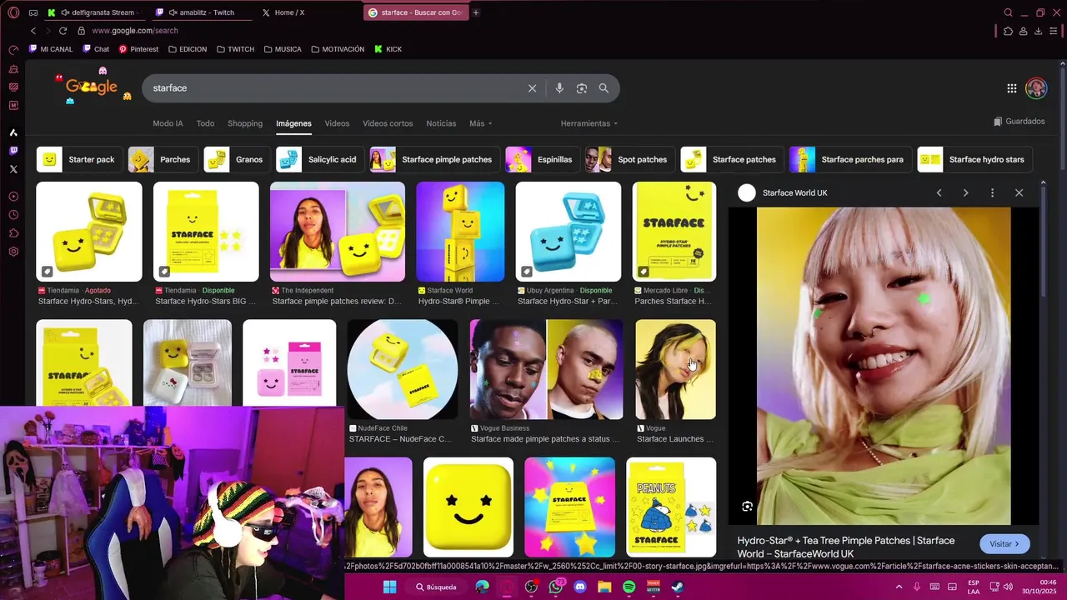Show next image in preview panel
The image size is (1067, 600).
click(965, 192)
